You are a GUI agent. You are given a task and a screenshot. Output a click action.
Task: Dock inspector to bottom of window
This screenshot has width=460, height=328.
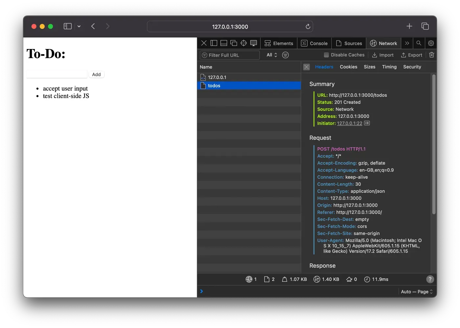click(224, 43)
